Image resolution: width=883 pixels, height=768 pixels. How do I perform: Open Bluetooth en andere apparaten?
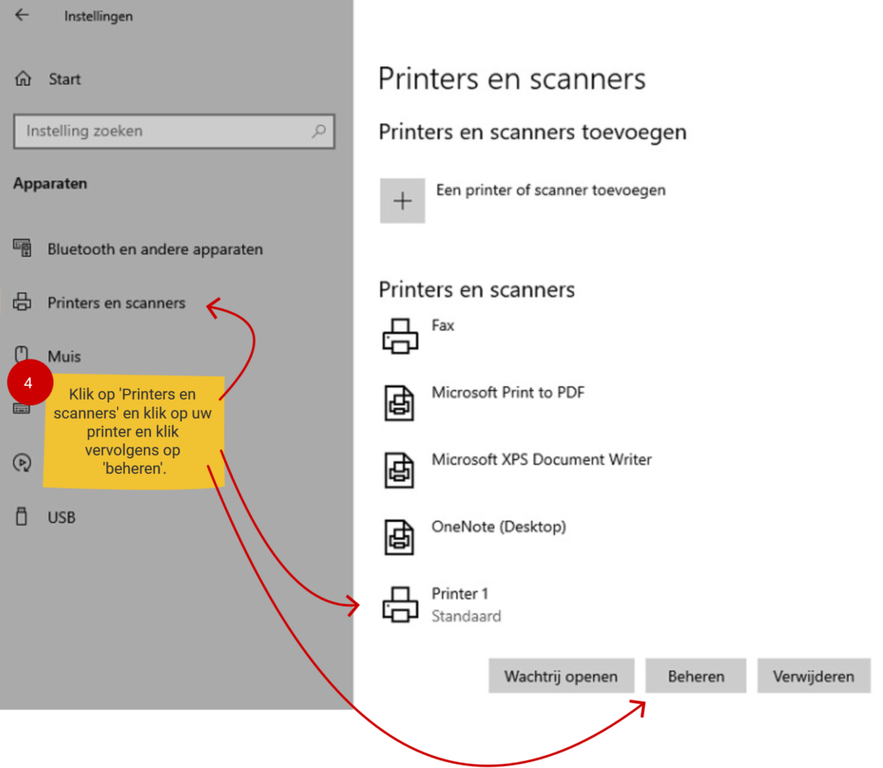point(154,249)
